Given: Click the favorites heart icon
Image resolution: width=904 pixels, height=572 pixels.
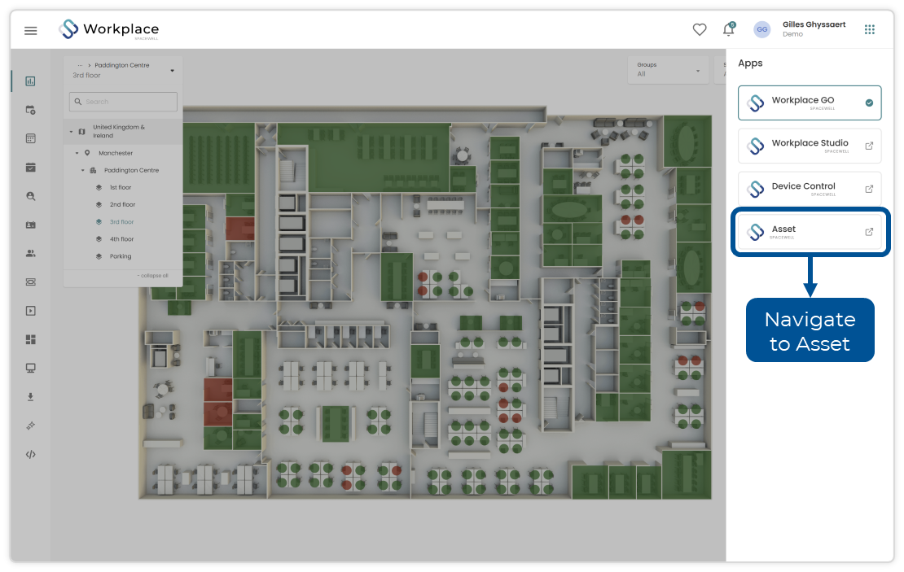Looking at the screenshot, I should coord(700,29).
